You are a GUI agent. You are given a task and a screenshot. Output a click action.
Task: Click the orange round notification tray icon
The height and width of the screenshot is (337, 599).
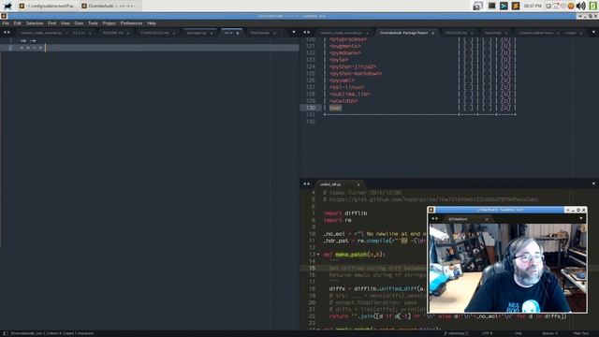[571, 6]
